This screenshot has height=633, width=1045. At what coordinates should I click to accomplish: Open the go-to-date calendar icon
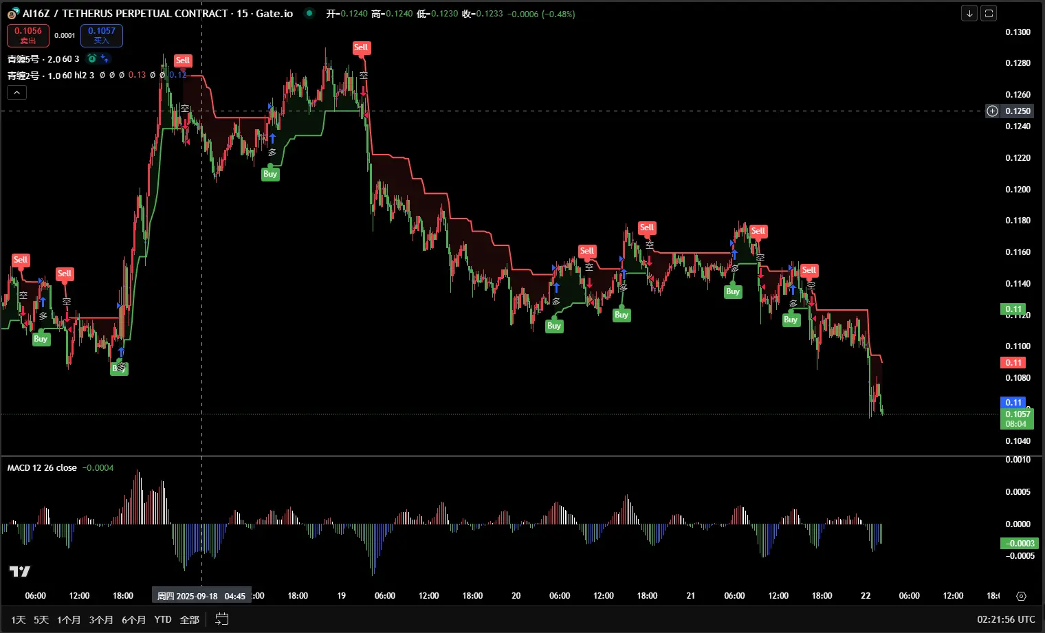click(x=221, y=619)
